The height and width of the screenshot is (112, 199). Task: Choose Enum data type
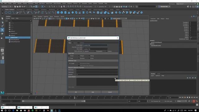pos(89,58)
